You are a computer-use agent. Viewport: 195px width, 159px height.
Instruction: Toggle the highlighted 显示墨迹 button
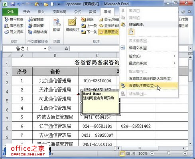point(108,32)
